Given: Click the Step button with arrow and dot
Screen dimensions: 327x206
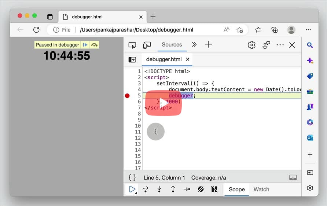Looking at the screenshot, I should 187,189.
